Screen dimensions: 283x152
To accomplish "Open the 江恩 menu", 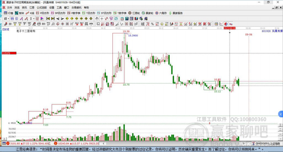I will coord(32,7).
